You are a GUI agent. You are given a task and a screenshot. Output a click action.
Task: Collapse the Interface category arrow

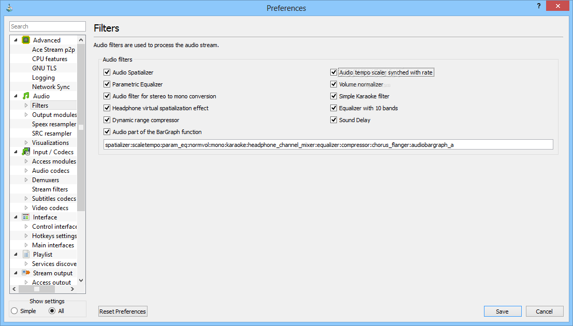16,217
